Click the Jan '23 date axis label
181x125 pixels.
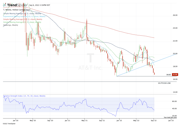[x=171, y=121]
